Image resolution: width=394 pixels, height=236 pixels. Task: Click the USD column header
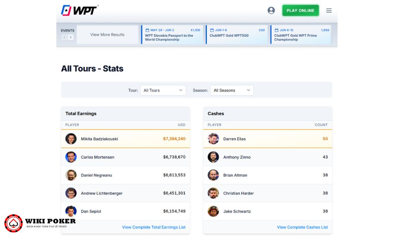[x=182, y=125]
